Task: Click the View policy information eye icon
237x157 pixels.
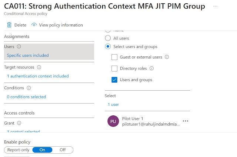Action: click(34, 25)
